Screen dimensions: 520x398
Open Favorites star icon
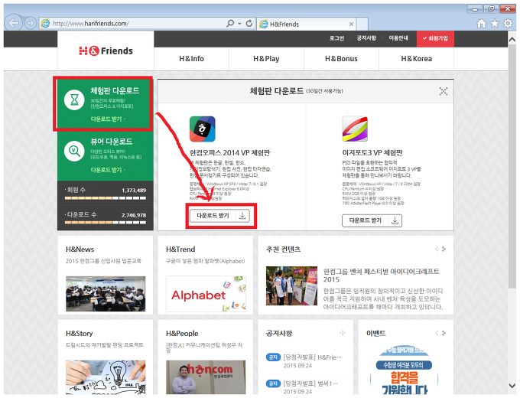(495, 23)
